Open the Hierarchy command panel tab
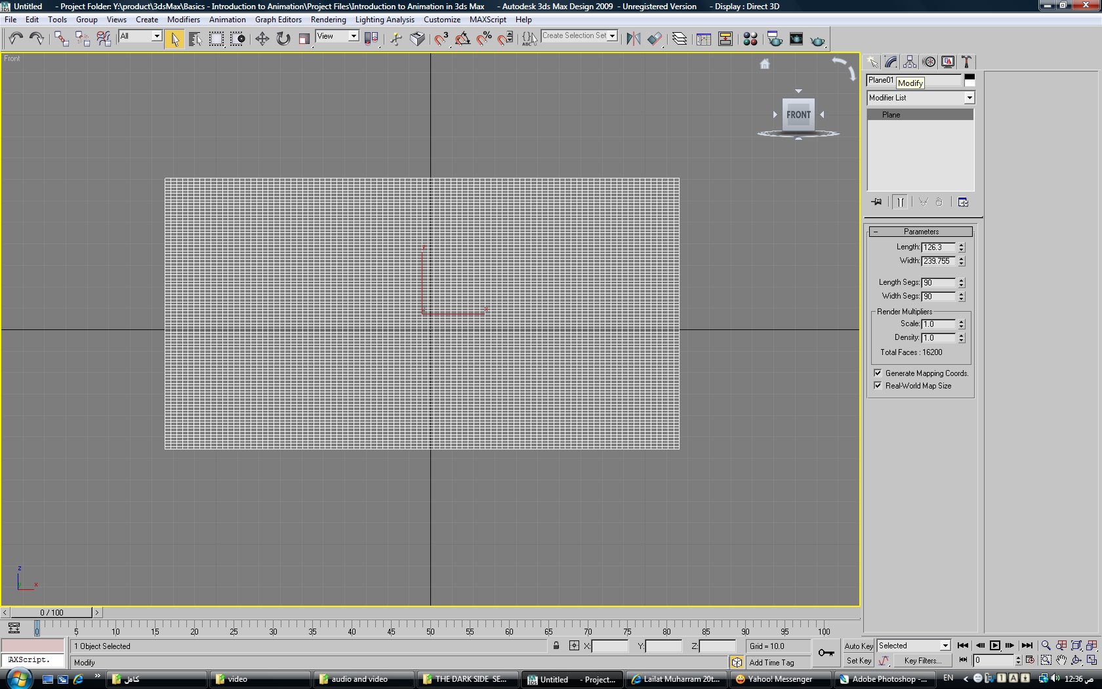Screen dimensions: 1102x689 click(910, 62)
